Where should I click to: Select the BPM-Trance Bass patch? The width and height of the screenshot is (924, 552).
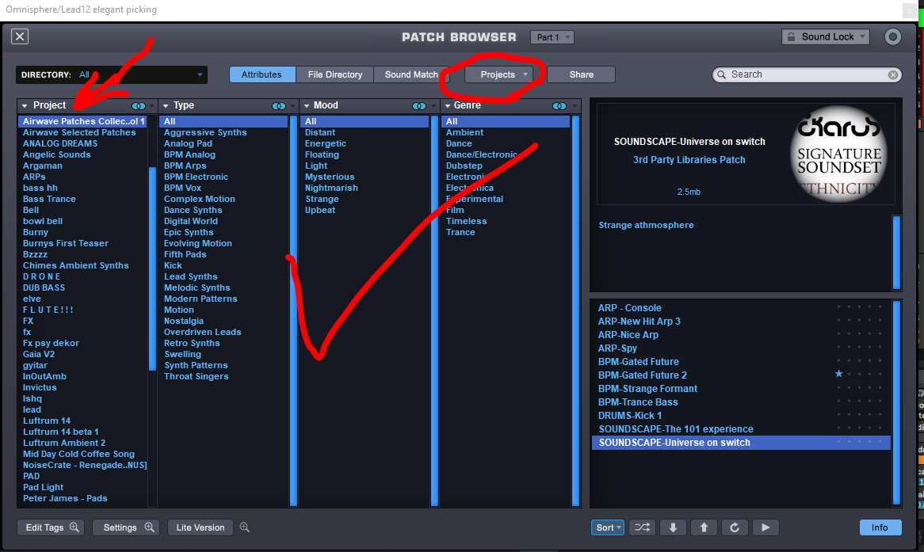click(x=638, y=402)
